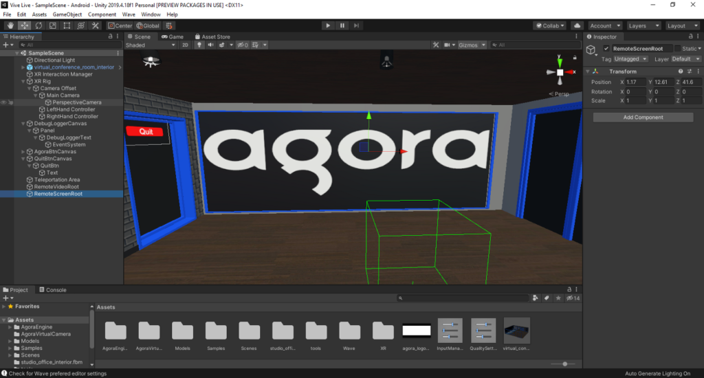Switch to the Game tab
The width and height of the screenshot is (704, 378).
173,37
